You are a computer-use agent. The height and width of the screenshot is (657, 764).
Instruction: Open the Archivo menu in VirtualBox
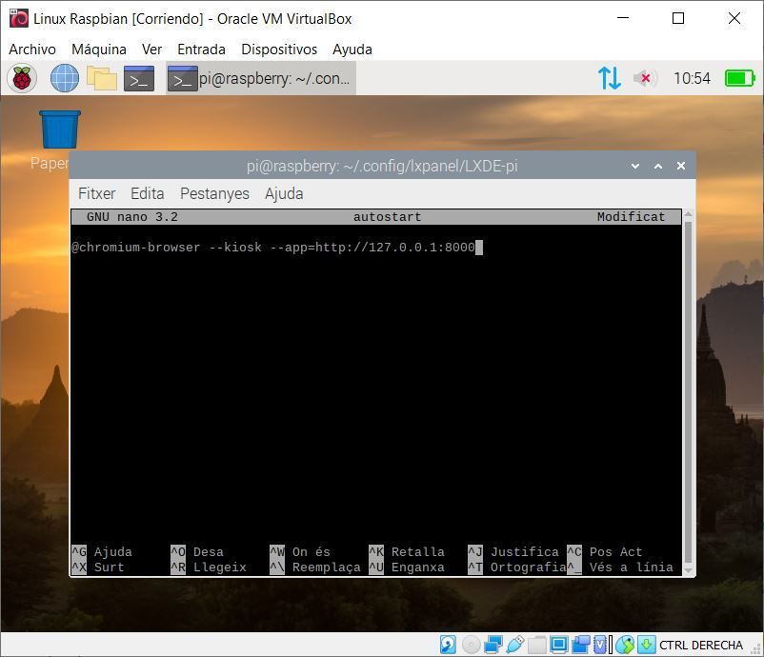(x=32, y=50)
